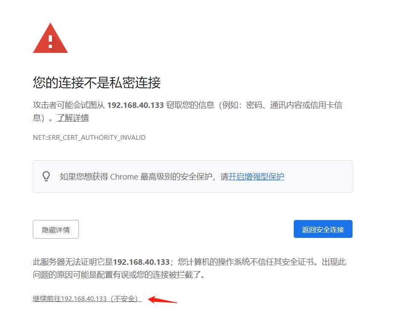Image resolution: width=402 pixels, height=327 pixels.
Task: Click bold 192.168.40.133 in the attacker warning
Action: click(136, 105)
